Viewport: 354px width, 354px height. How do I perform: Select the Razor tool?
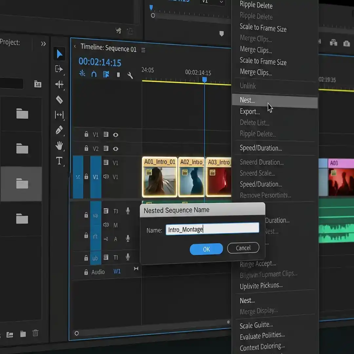point(59,100)
